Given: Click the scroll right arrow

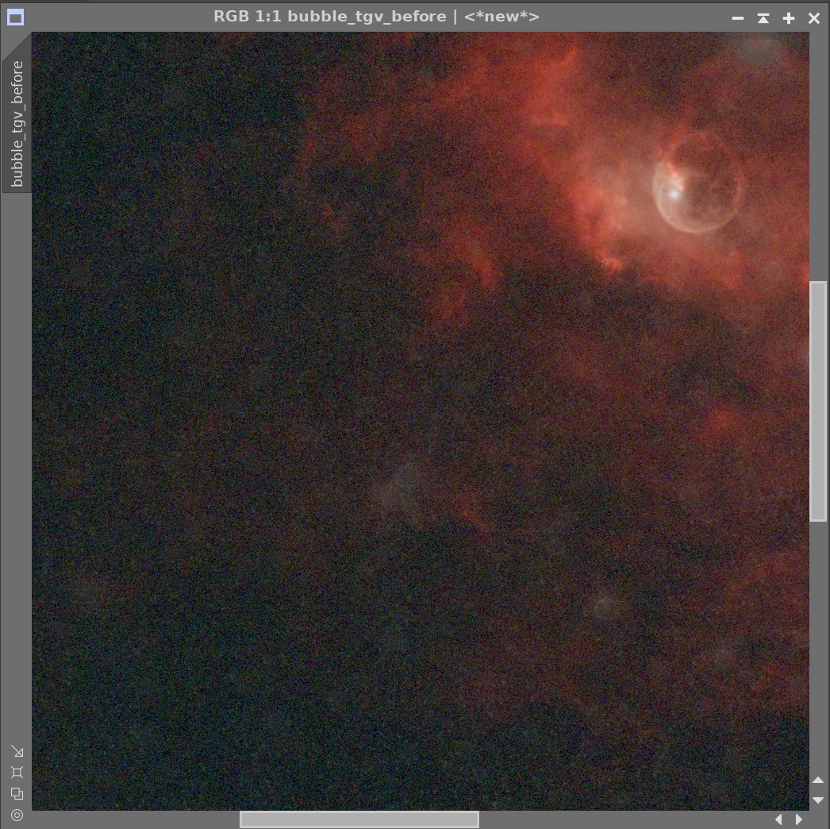Looking at the screenshot, I should [x=799, y=819].
